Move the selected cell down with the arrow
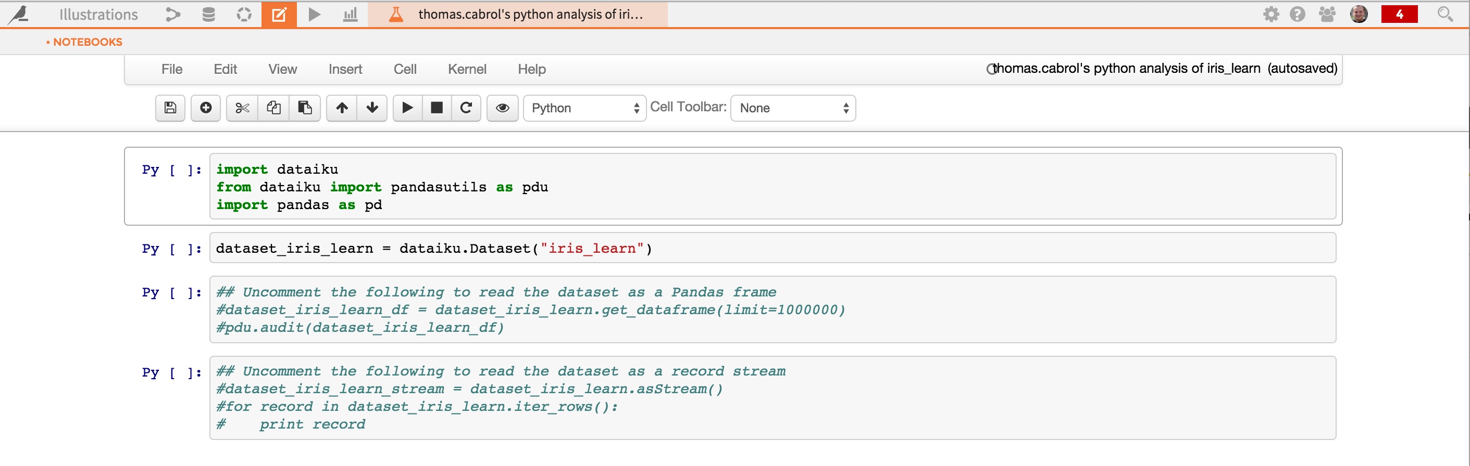Screen dimensions: 1470x466 pyautogui.click(x=372, y=108)
